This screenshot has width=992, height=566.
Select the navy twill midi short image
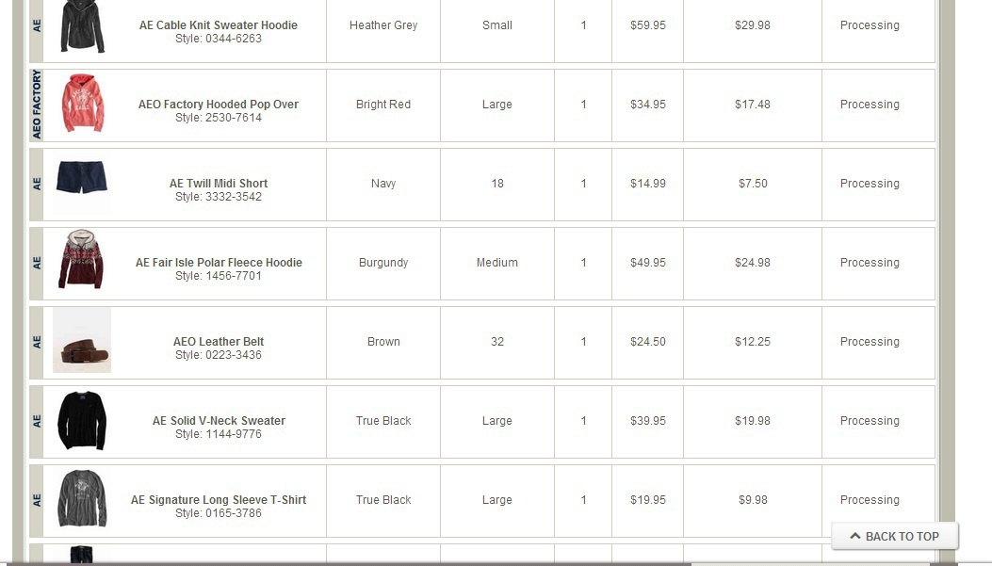[82, 179]
